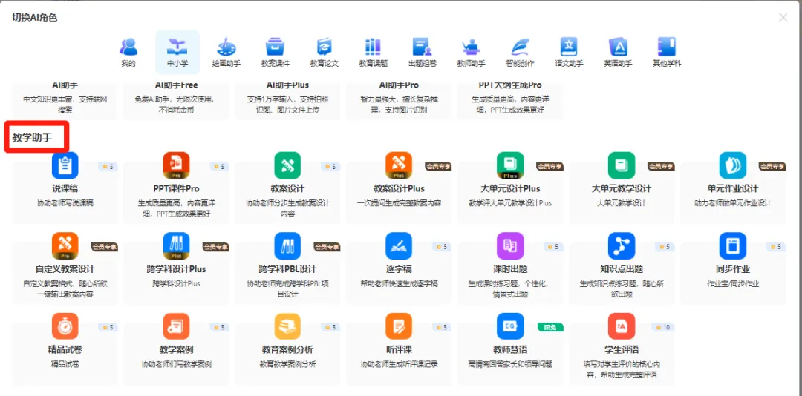
Task: Open the 教育课题 tab
Action: coord(373,53)
